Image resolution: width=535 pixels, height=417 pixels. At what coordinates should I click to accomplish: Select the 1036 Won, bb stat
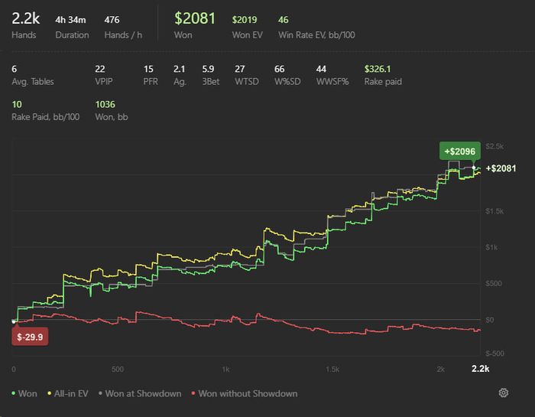click(x=112, y=111)
